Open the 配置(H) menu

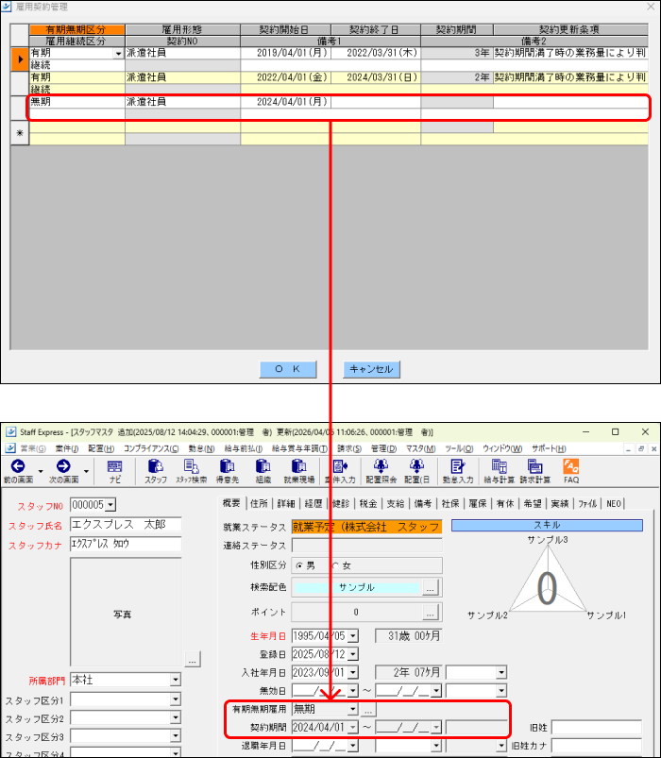(x=101, y=448)
